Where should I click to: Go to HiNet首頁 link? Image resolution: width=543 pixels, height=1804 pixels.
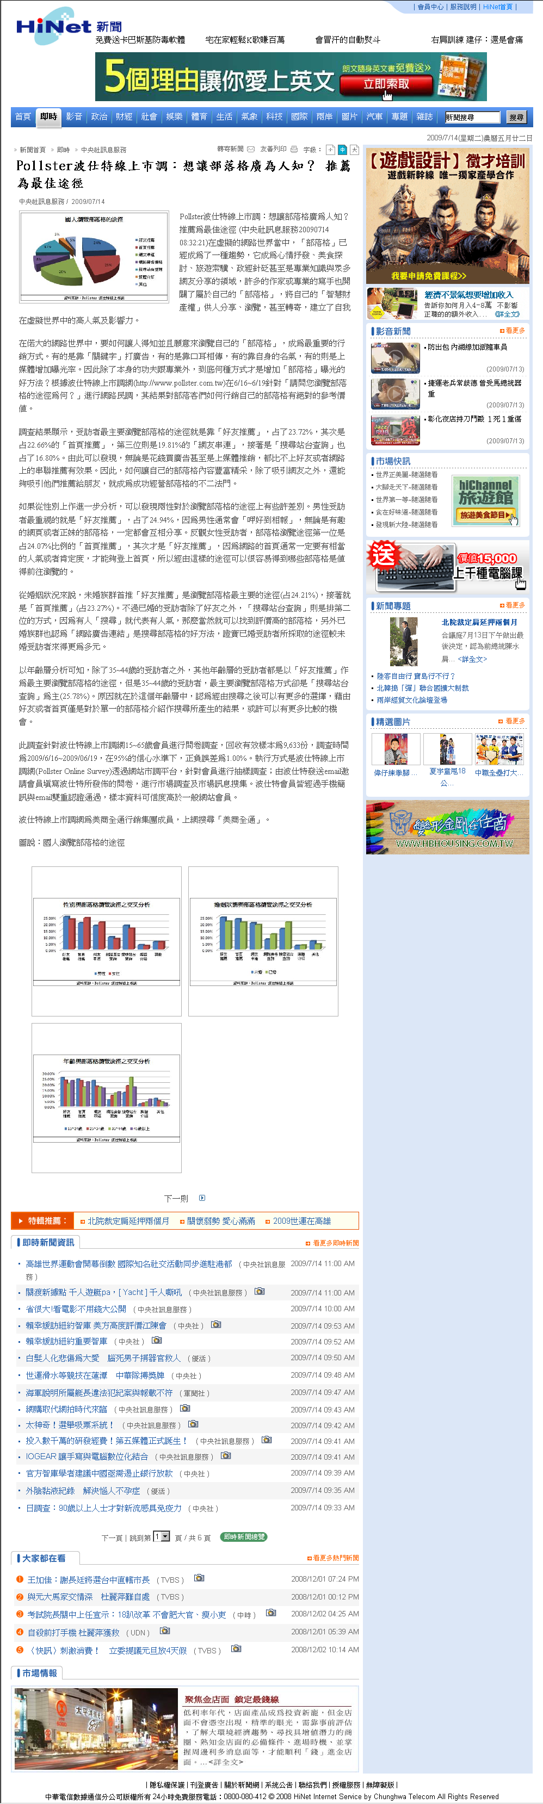pyautogui.click(x=497, y=7)
